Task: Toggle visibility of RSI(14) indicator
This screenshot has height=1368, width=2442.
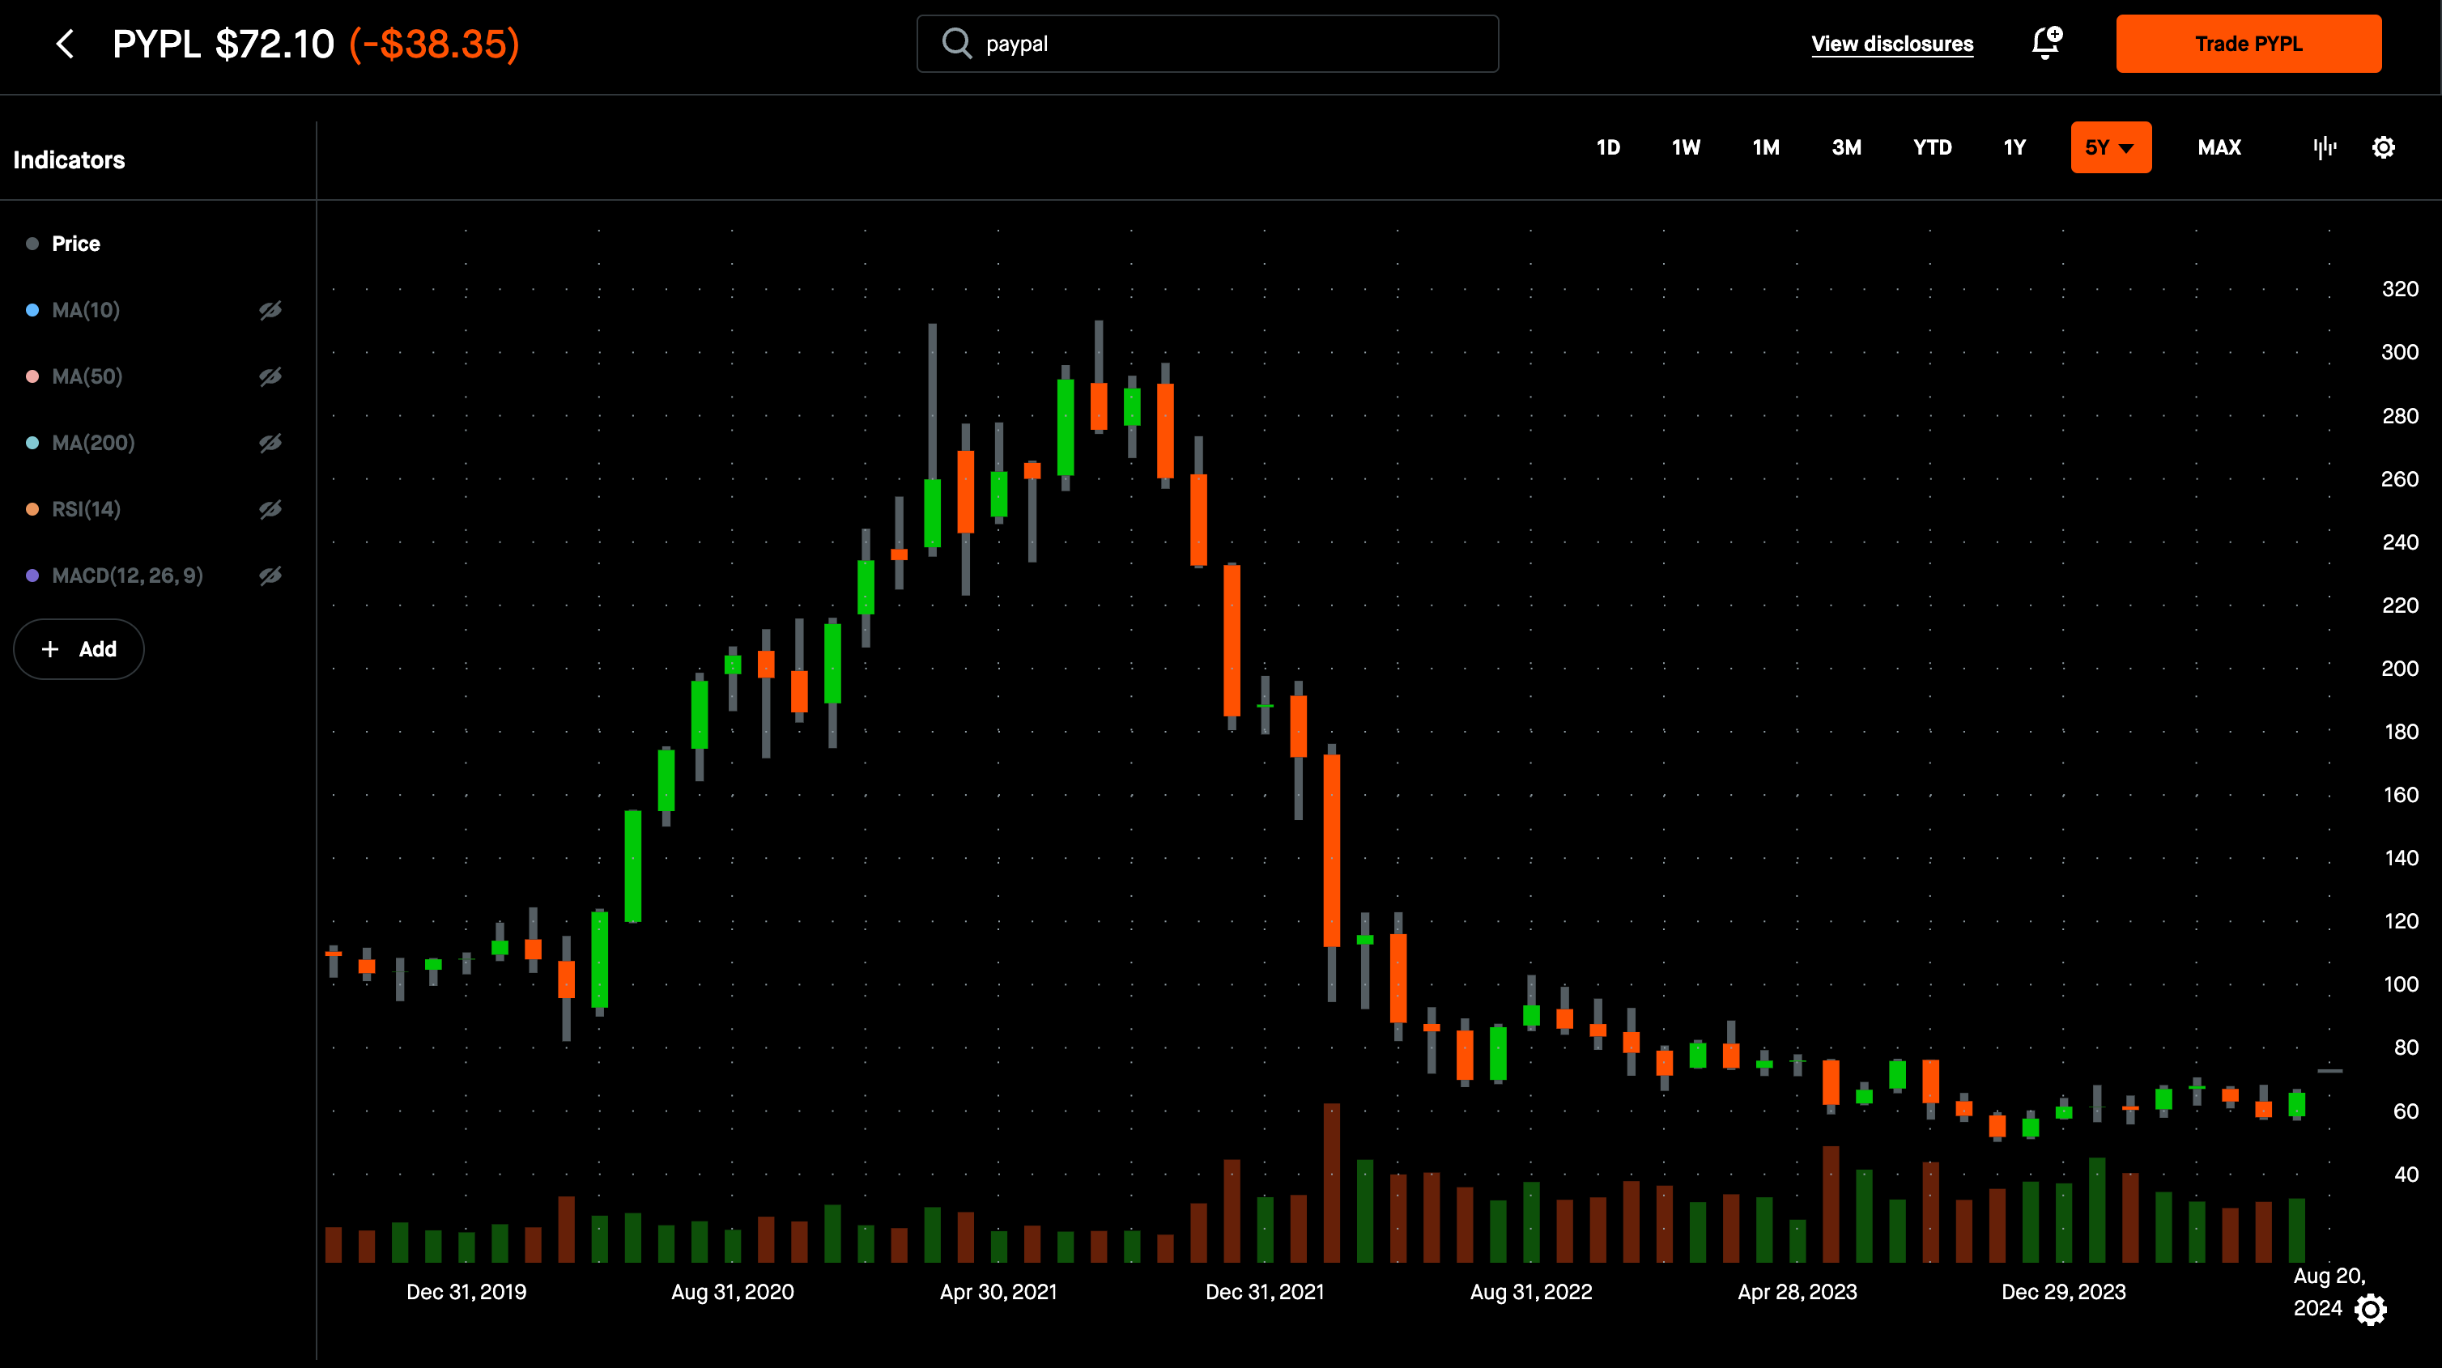Action: coord(270,509)
